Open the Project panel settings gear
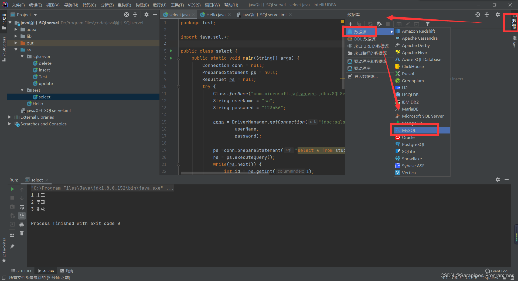The image size is (518, 281). (146, 15)
